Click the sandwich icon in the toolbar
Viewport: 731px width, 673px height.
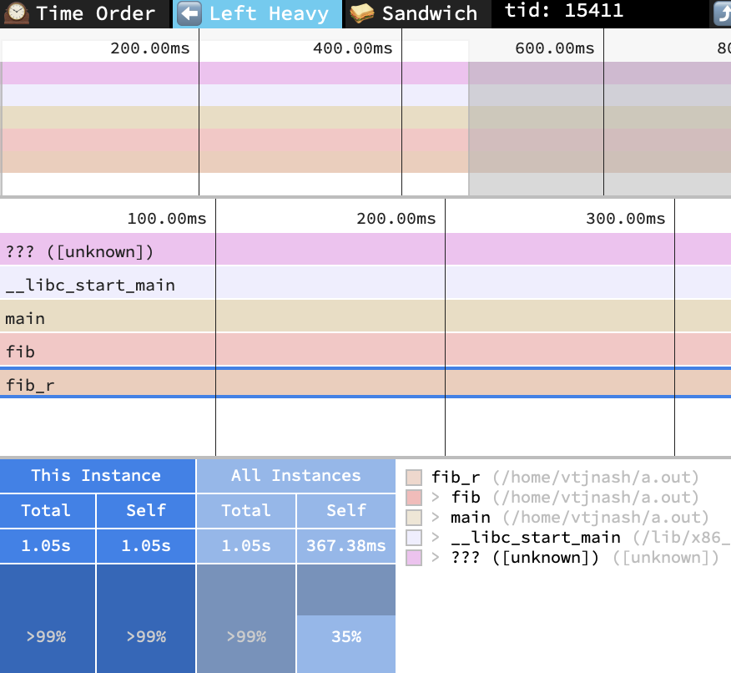(x=362, y=13)
